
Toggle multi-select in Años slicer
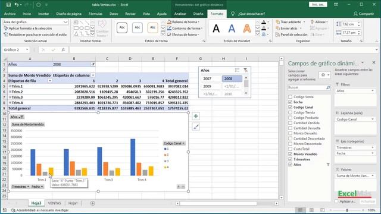(x=237, y=70)
